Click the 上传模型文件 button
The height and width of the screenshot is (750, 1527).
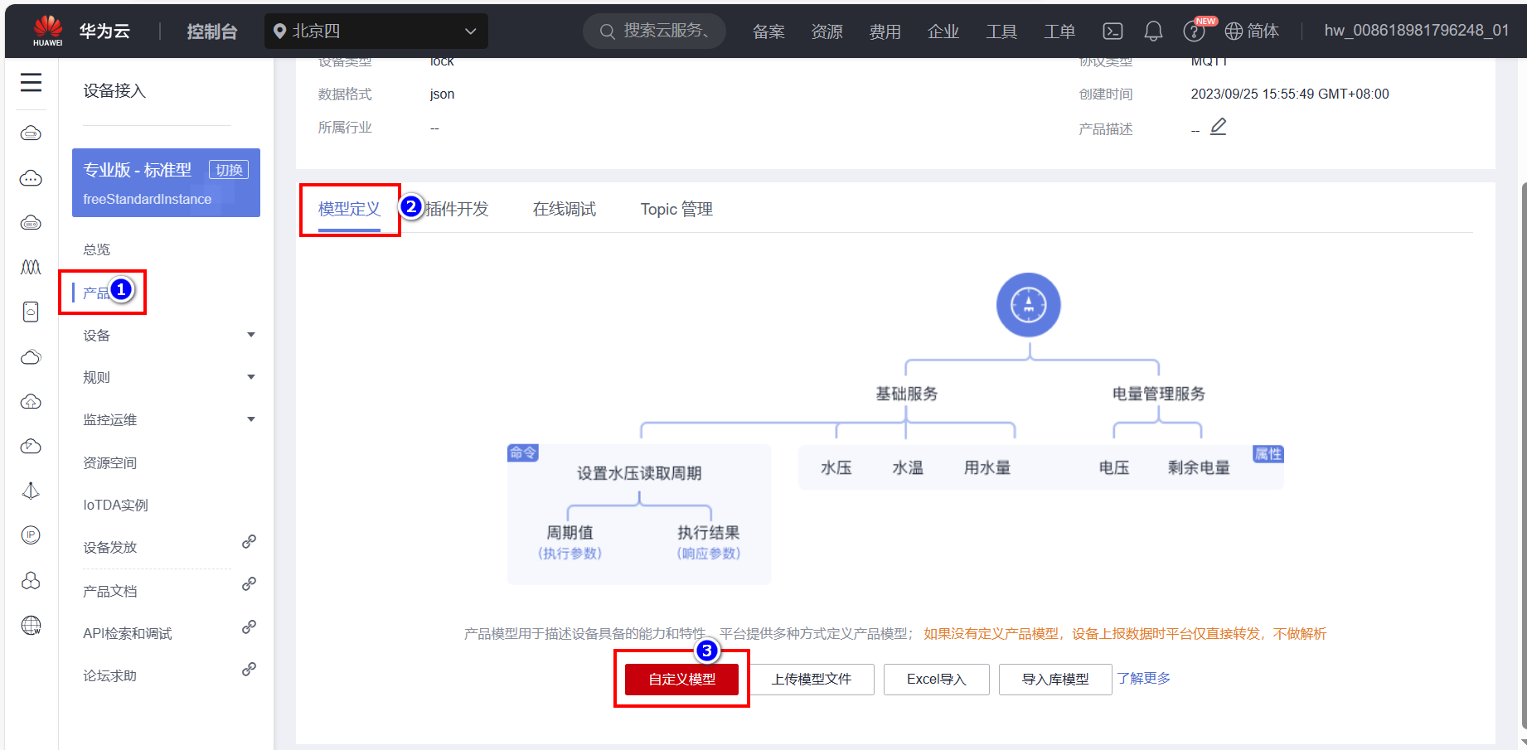pyautogui.click(x=812, y=680)
